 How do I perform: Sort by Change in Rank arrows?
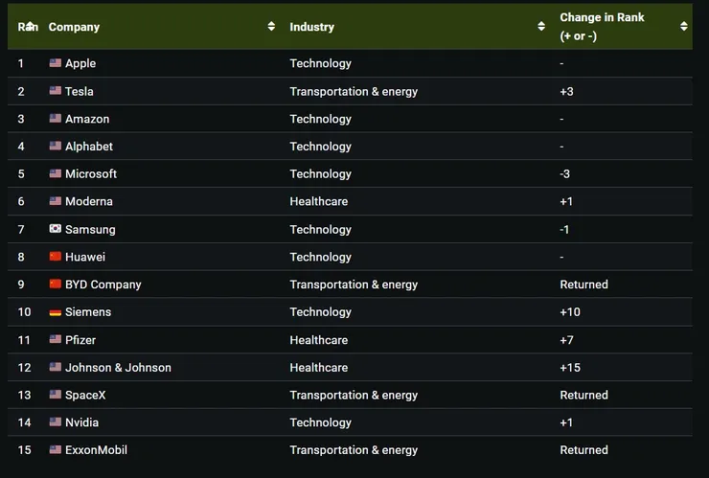coord(684,26)
